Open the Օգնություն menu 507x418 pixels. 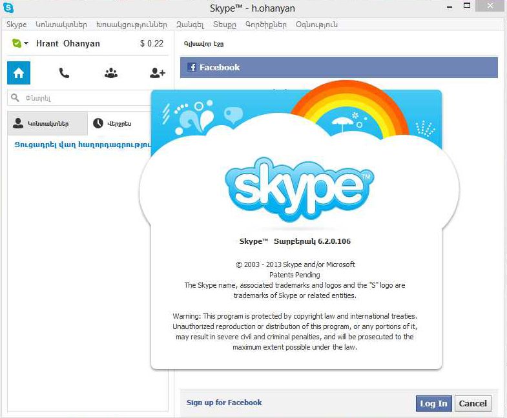pyautogui.click(x=316, y=25)
